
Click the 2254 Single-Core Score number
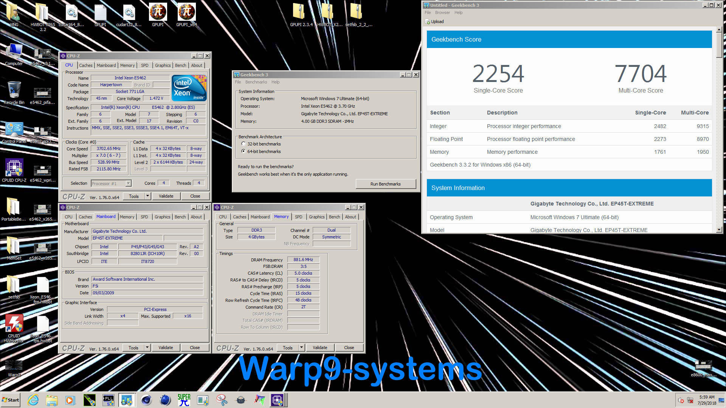tap(498, 74)
